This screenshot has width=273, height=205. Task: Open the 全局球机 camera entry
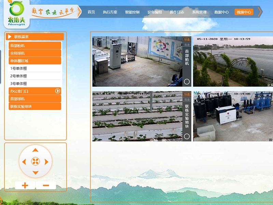tap(35, 53)
